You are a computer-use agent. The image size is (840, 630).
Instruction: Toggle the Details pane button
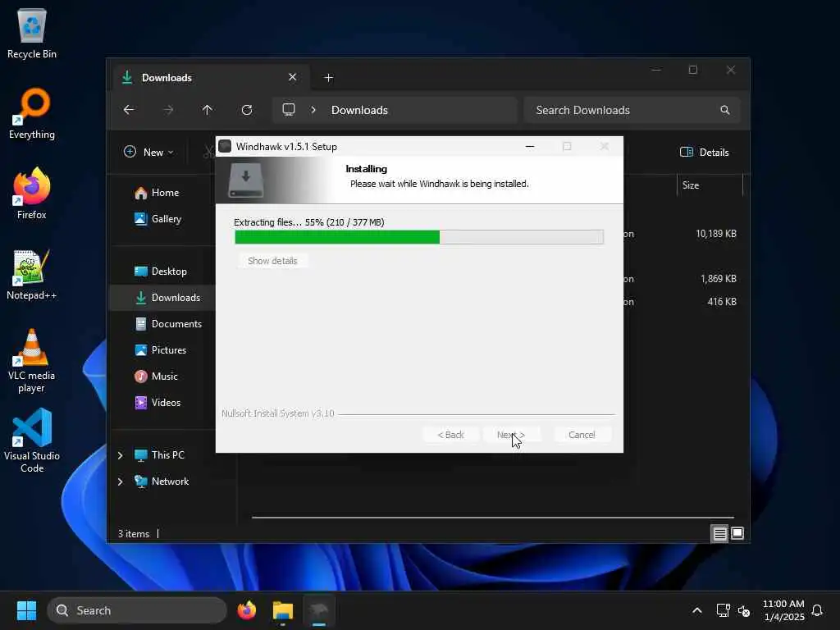tap(705, 152)
